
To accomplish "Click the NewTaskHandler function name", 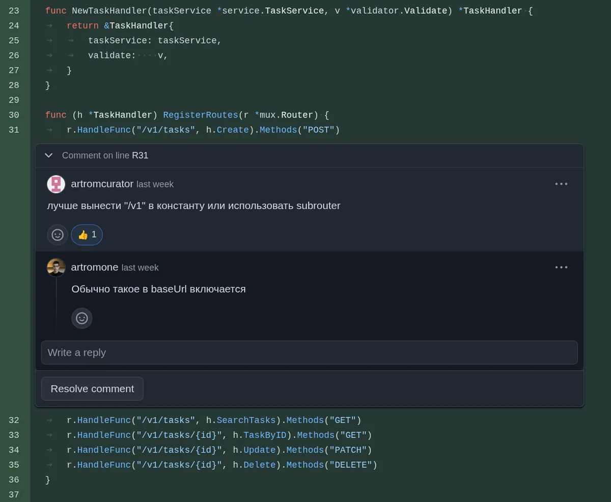I will (x=109, y=11).
